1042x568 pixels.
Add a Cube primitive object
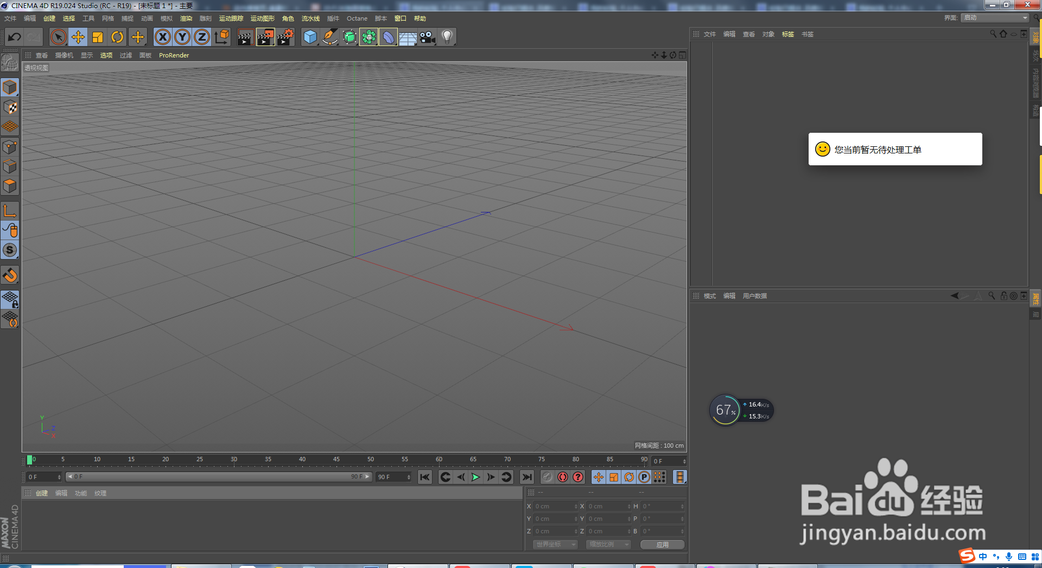tap(310, 37)
